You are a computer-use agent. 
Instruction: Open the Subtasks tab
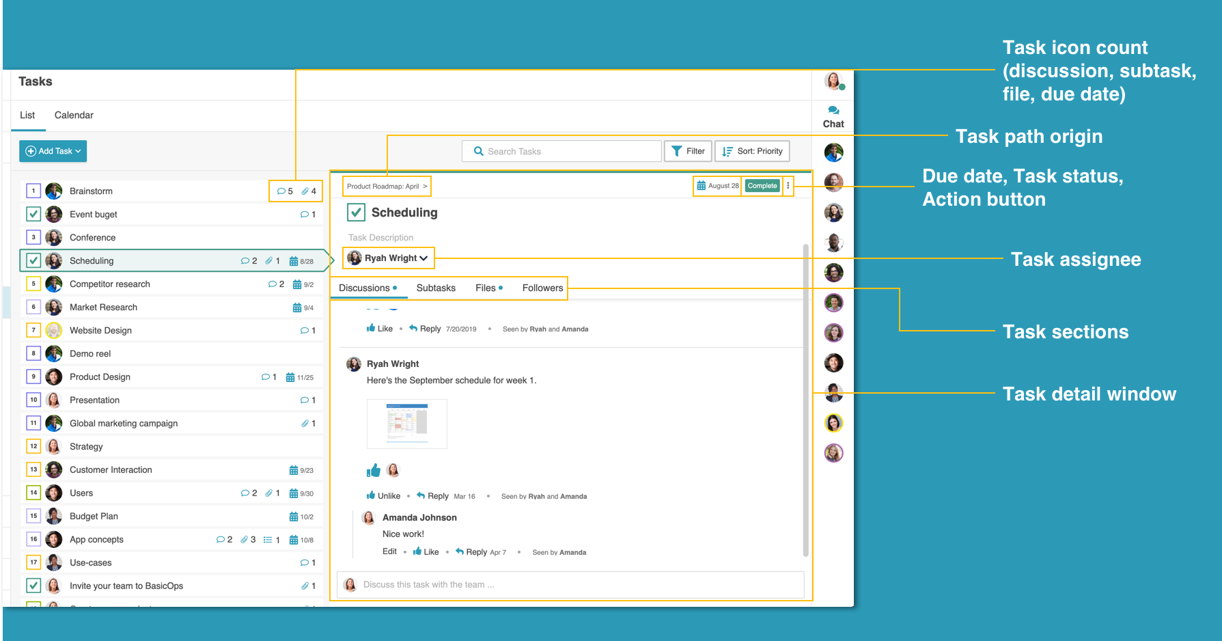tap(436, 288)
